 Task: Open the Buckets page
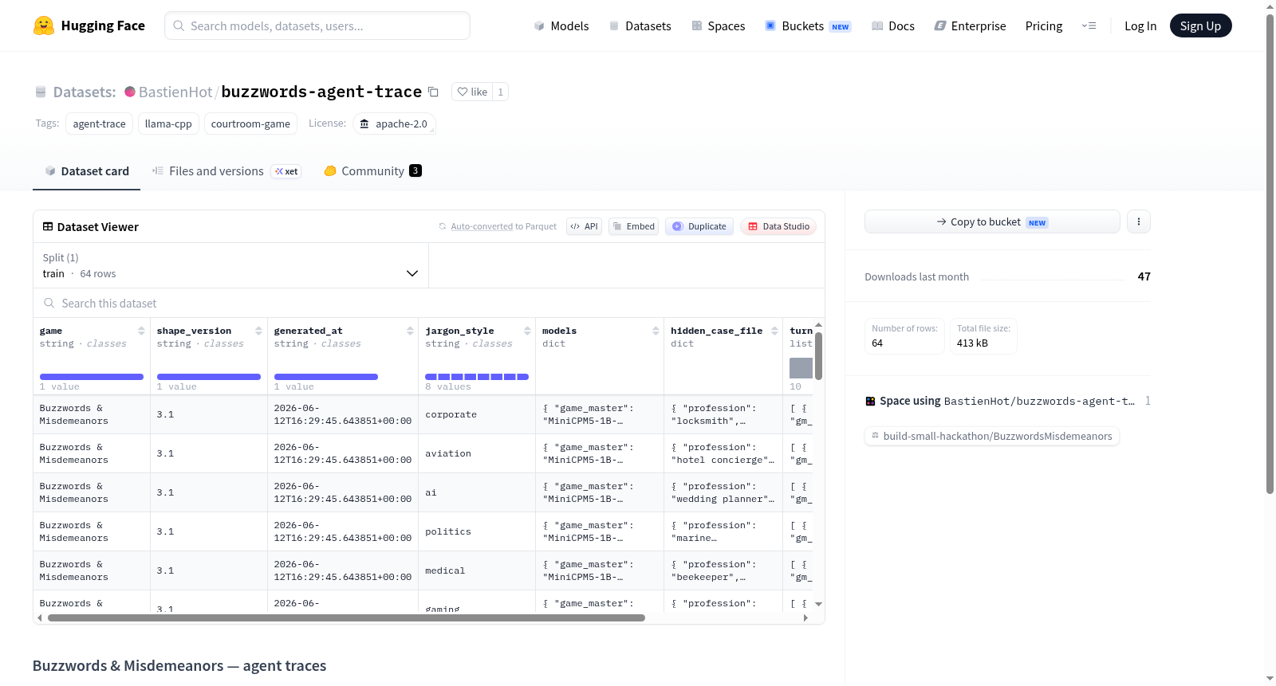pyautogui.click(x=808, y=25)
